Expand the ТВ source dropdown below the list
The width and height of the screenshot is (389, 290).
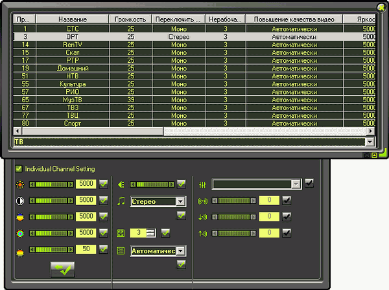click(x=370, y=141)
